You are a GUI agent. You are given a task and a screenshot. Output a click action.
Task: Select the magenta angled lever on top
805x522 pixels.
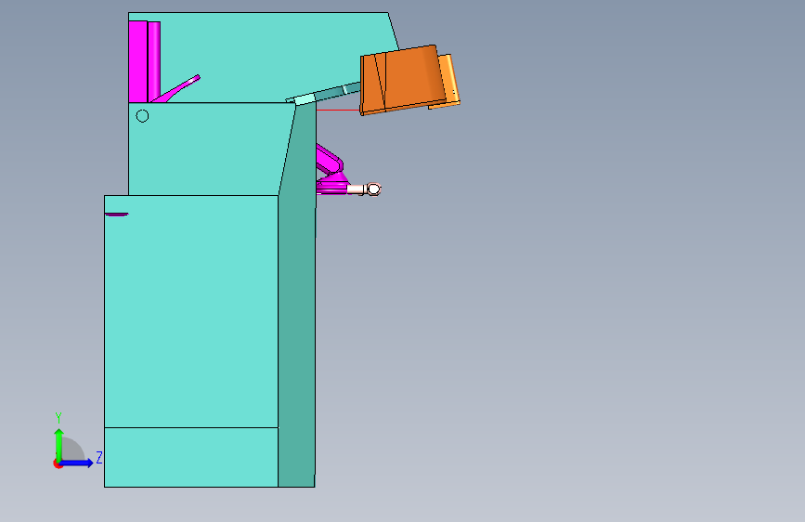pyautogui.click(x=176, y=89)
